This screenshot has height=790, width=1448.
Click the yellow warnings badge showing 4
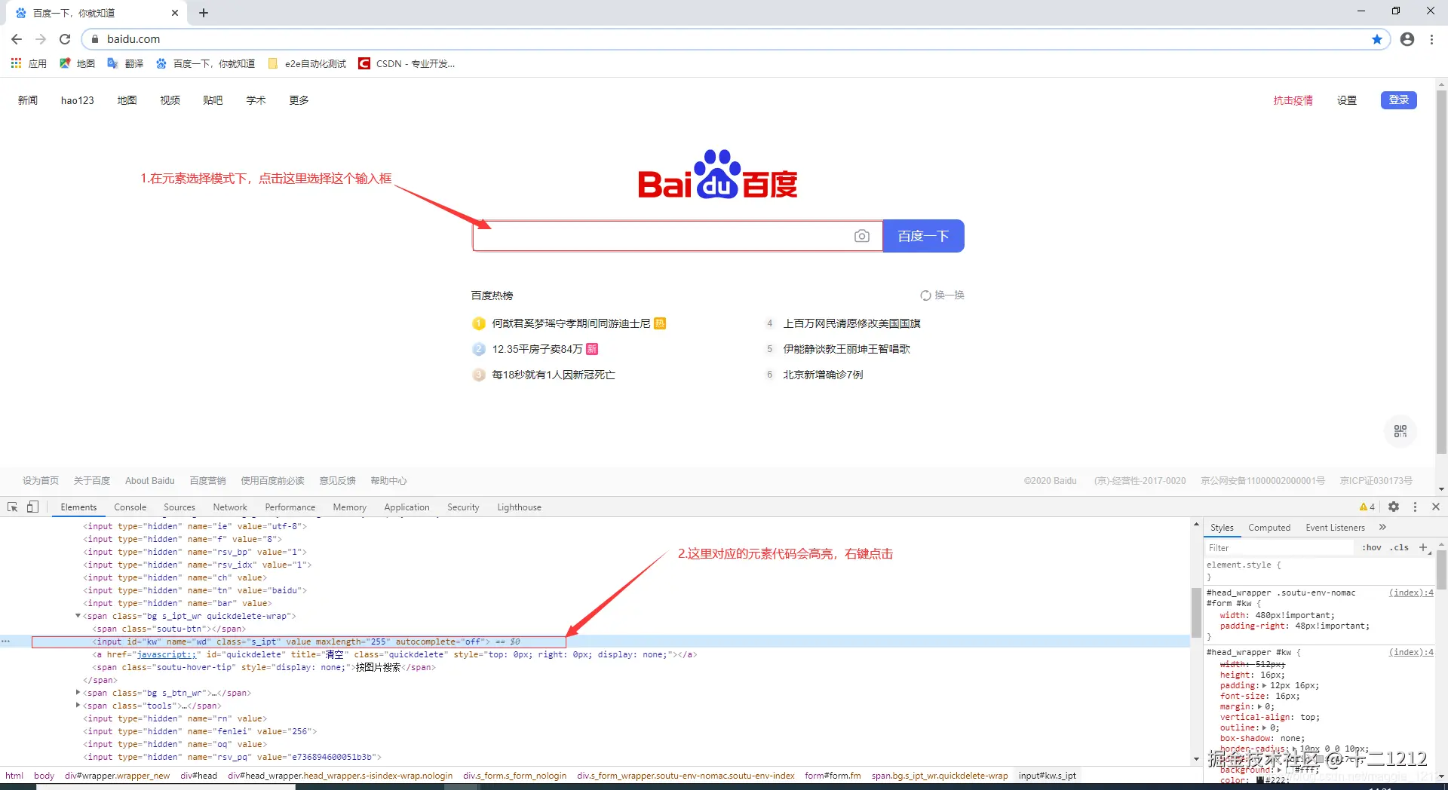(1366, 507)
